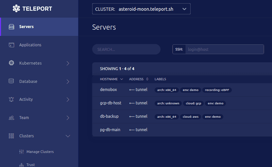This screenshot has height=167, width=272.
Task: Click the cloud: gcp label
Action: [194, 103]
